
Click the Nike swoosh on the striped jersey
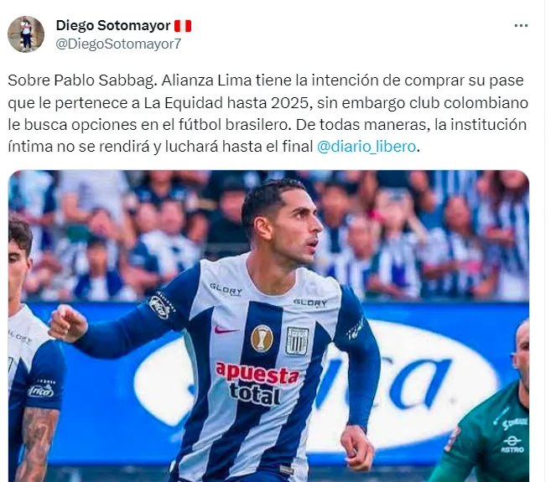[x=225, y=330]
